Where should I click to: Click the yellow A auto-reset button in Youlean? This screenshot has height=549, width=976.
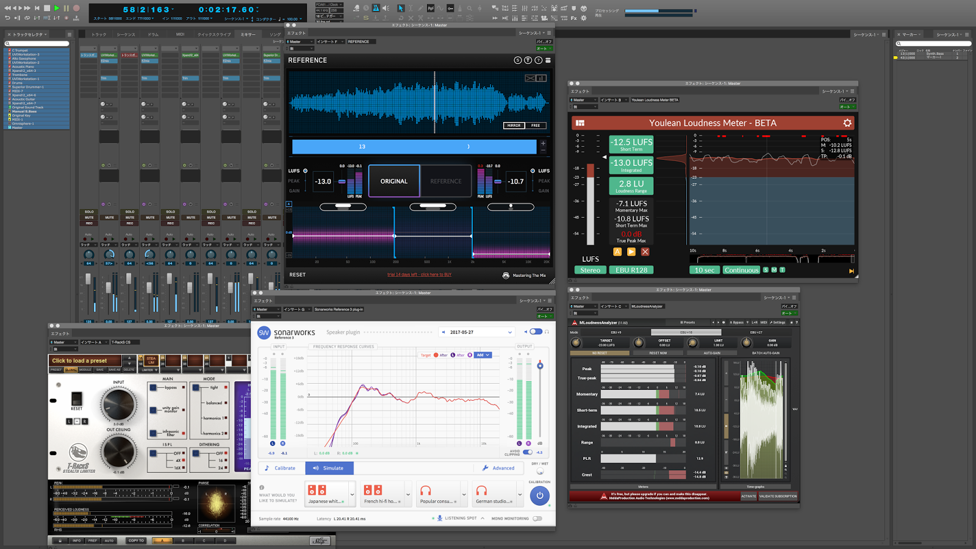pos(617,251)
